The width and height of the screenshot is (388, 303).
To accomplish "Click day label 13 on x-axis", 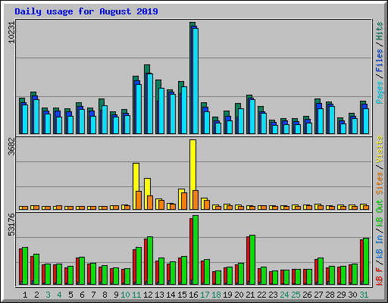I will click(159, 295).
